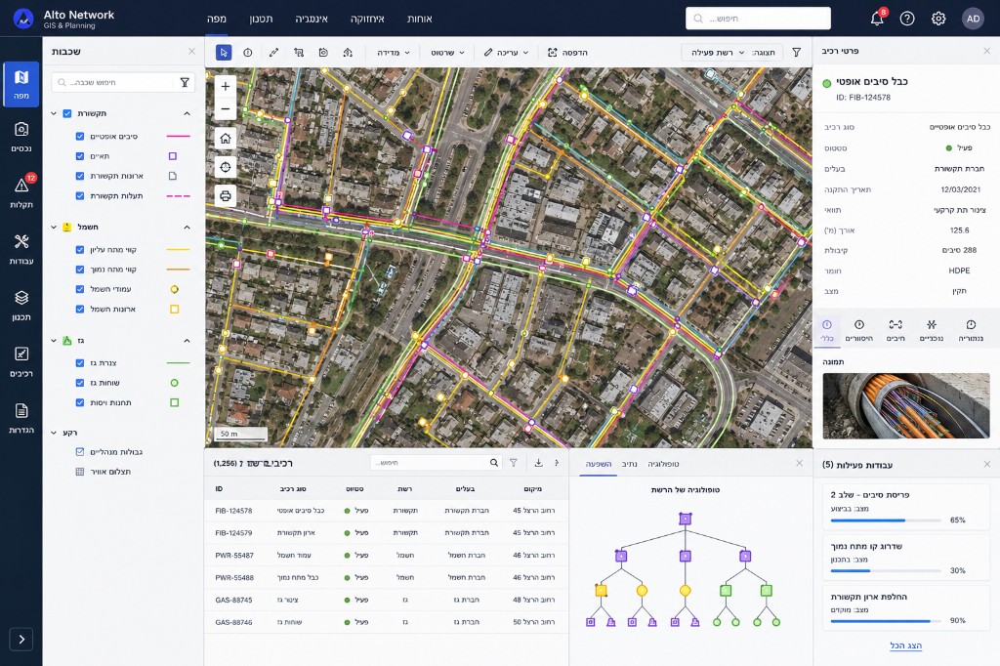The width and height of the screenshot is (1000, 666).
Task: Click the print icon on map controls
Action: [x=226, y=195]
